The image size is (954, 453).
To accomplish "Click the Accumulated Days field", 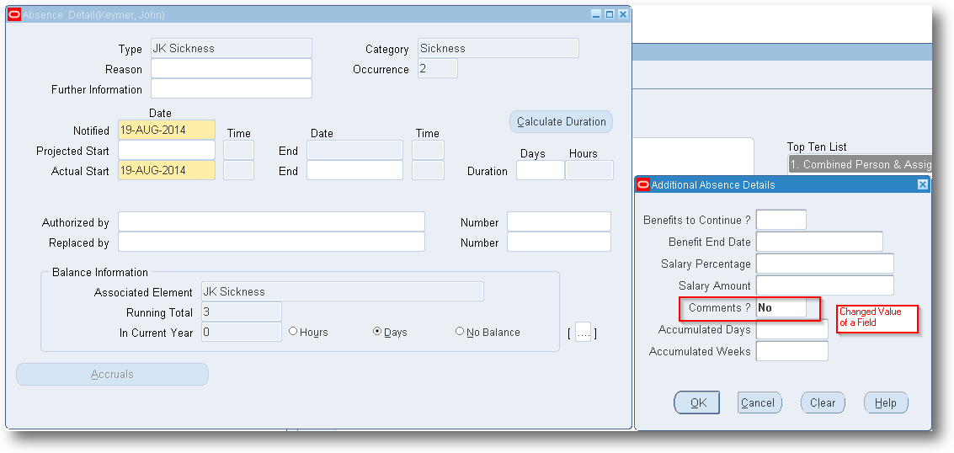I will 792,329.
